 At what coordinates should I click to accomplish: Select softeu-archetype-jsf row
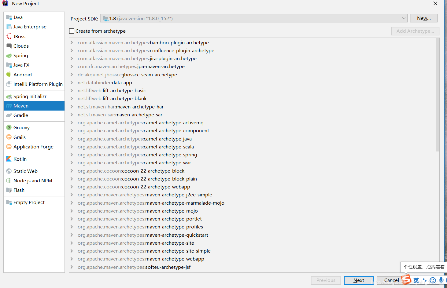tap(253, 267)
